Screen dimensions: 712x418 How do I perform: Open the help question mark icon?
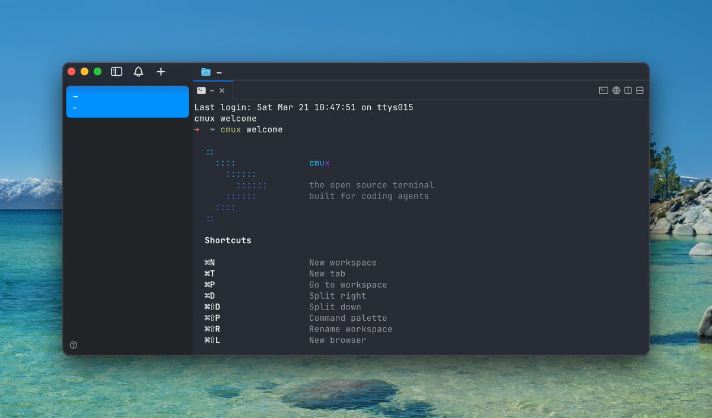(x=74, y=345)
